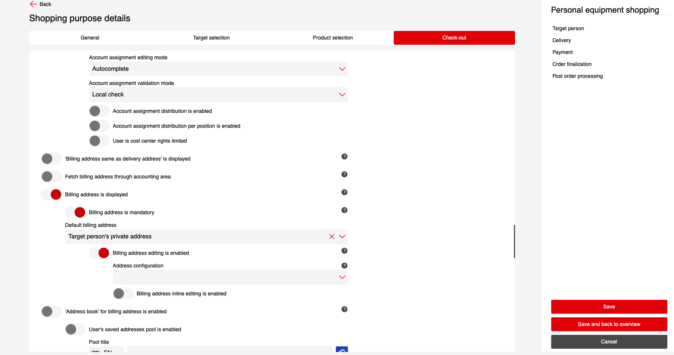
Task: Open help for Address book billing setting
Action: pos(344,309)
